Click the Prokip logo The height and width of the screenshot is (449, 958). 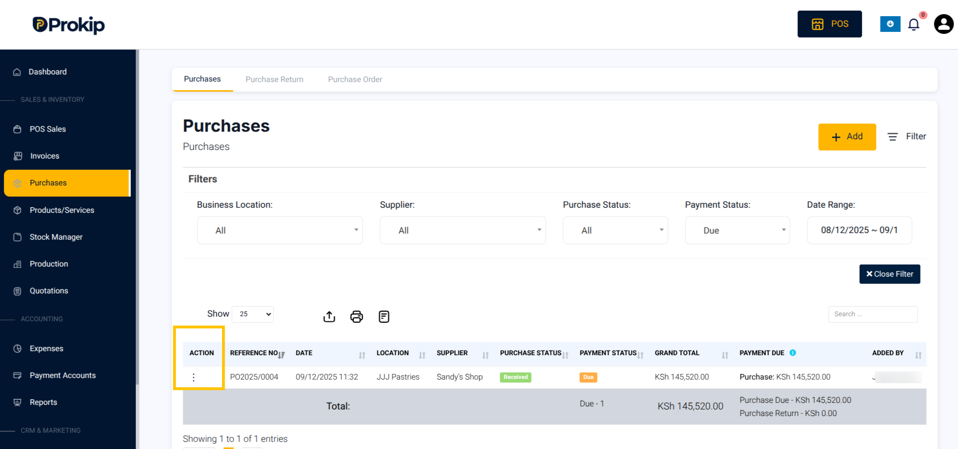[x=68, y=25]
